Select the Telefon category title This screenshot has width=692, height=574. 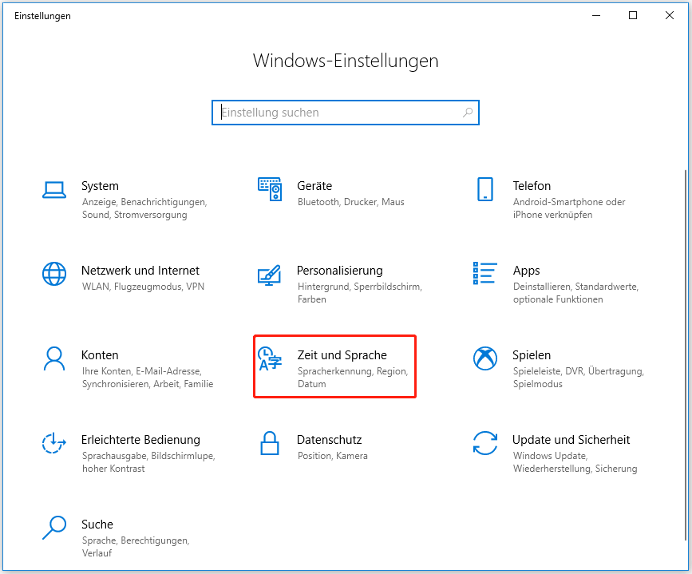pyautogui.click(x=532, y=186)
